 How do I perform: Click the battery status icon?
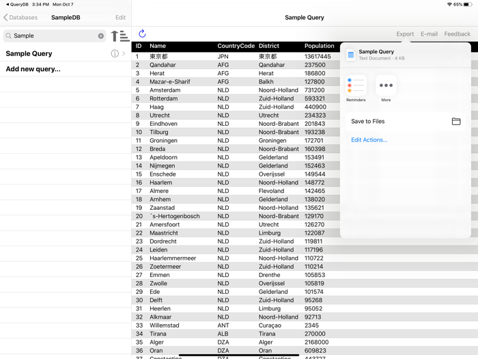click(468, 4)
